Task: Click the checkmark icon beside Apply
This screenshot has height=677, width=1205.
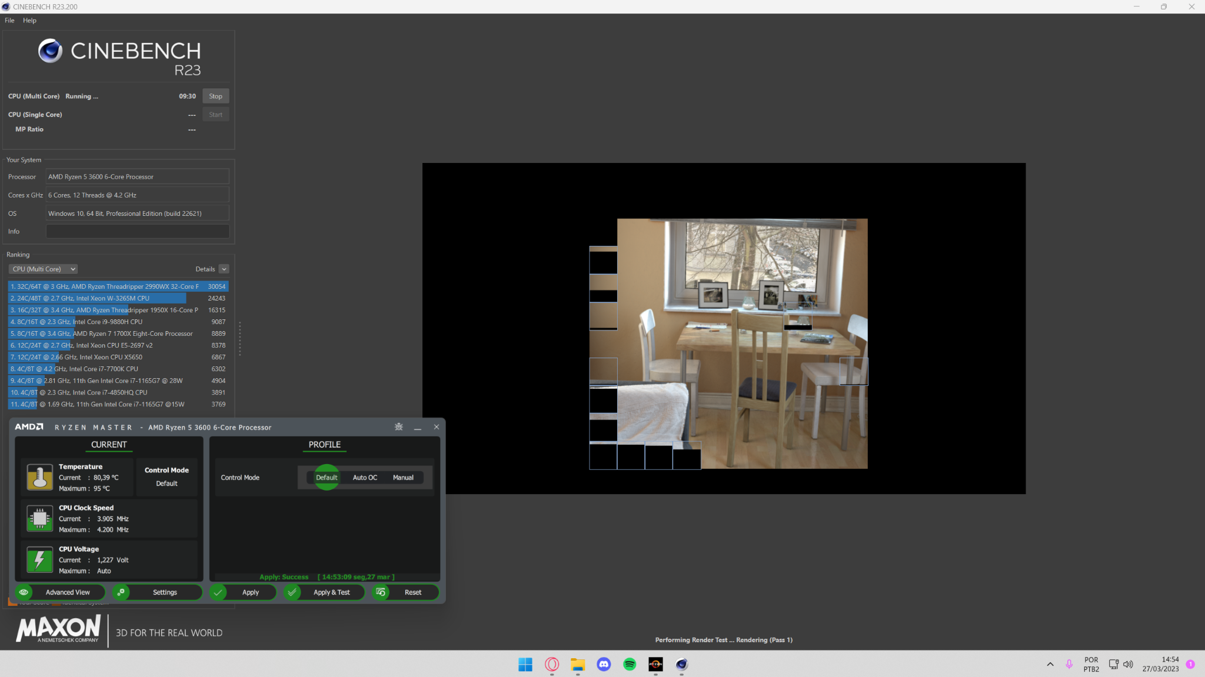Action: tap(218, 592)
